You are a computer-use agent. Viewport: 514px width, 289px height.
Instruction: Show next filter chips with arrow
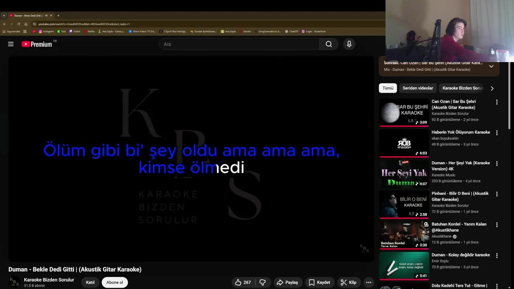pyautogui.click(x=492, y=88)
